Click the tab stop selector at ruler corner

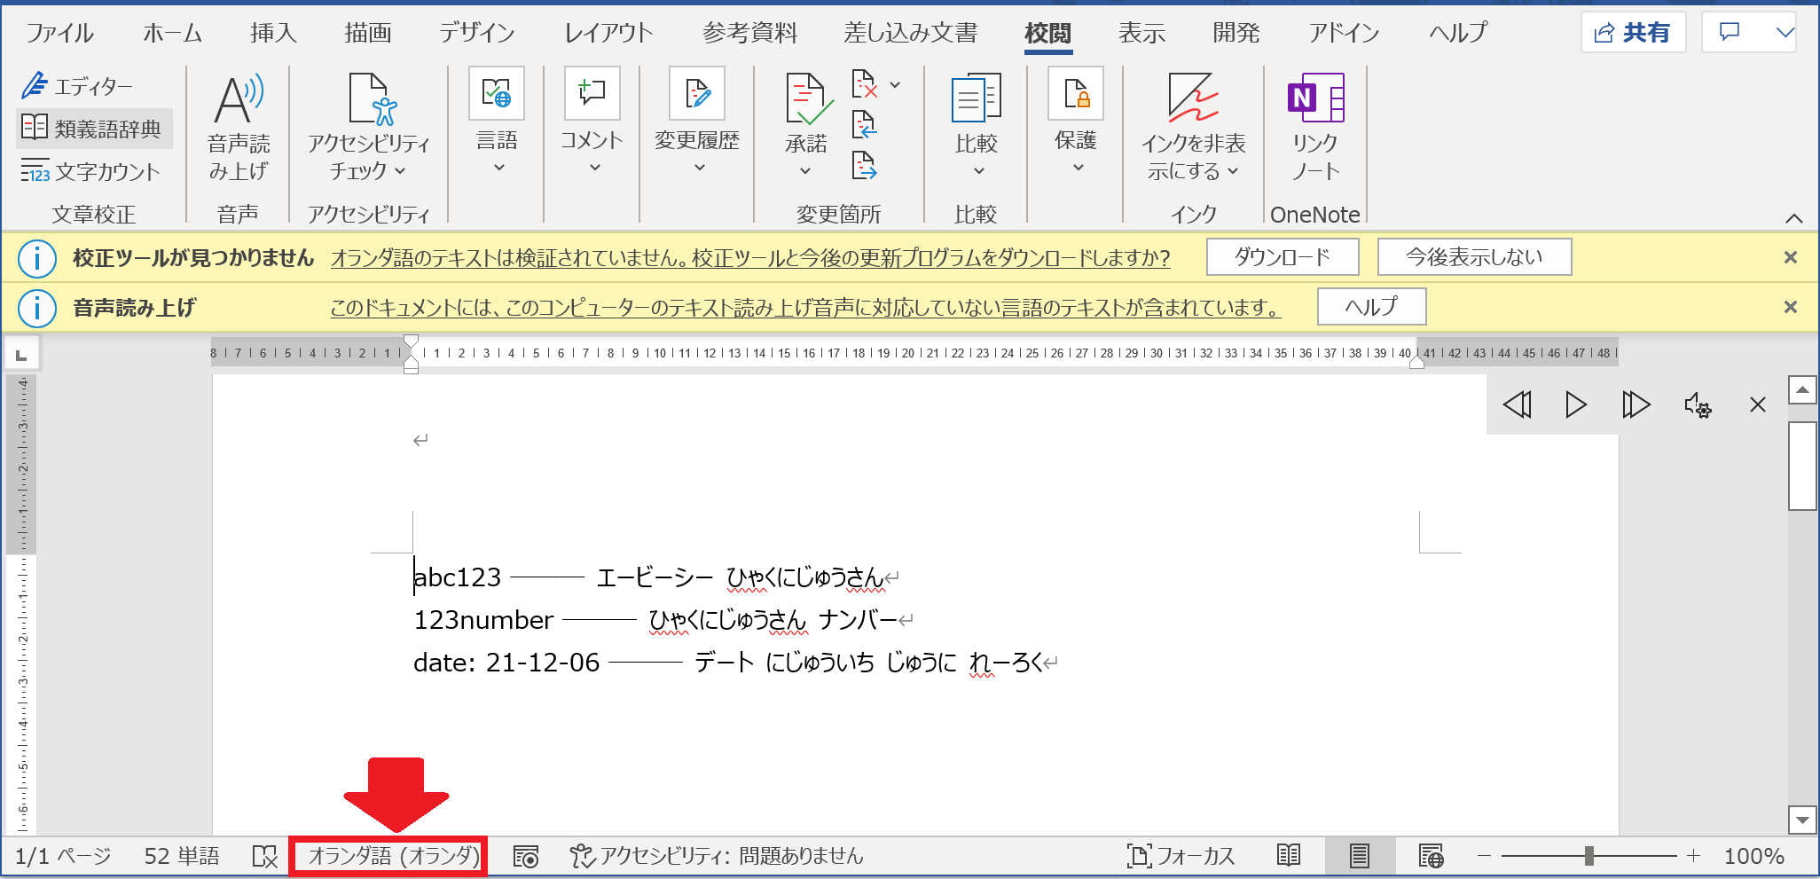21,354
